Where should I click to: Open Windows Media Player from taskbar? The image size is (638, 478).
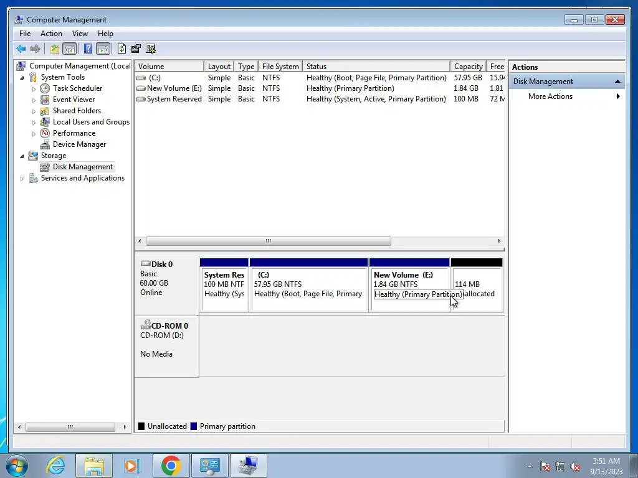[132, 466]
